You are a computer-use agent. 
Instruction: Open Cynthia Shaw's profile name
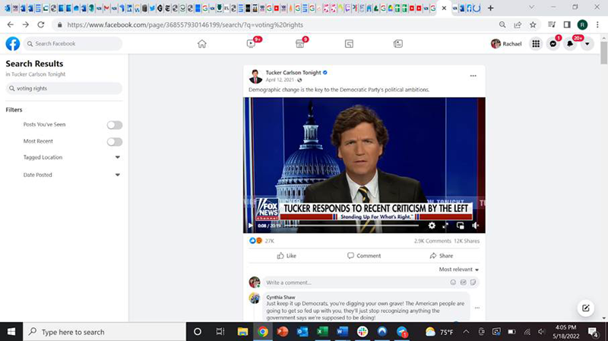280,297
